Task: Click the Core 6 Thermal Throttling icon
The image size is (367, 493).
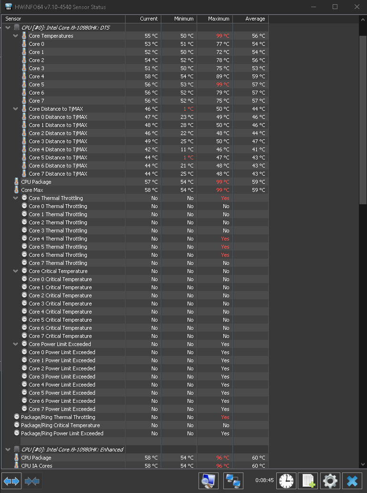Action: [24, 255]
